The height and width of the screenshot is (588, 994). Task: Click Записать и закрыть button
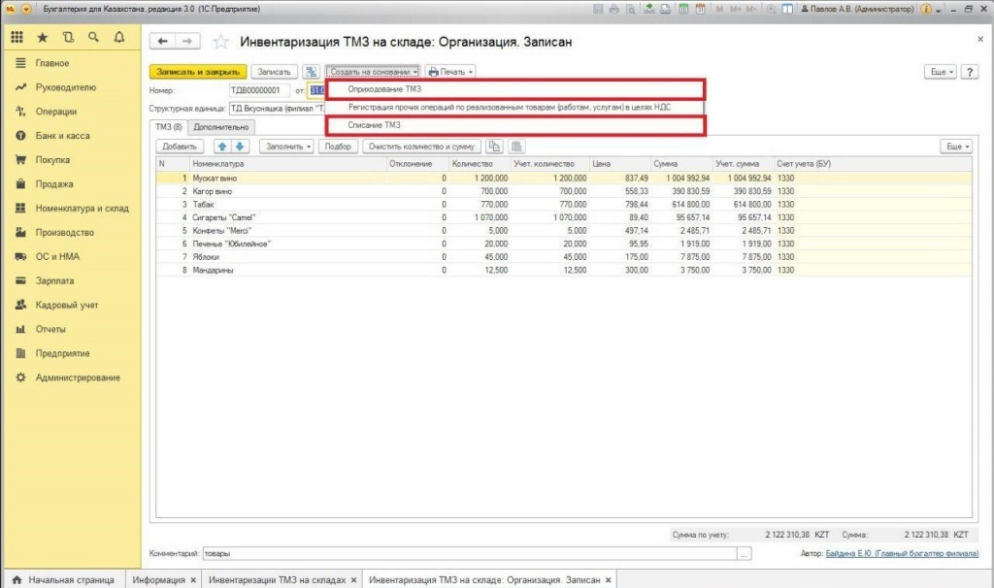point(198,72)
